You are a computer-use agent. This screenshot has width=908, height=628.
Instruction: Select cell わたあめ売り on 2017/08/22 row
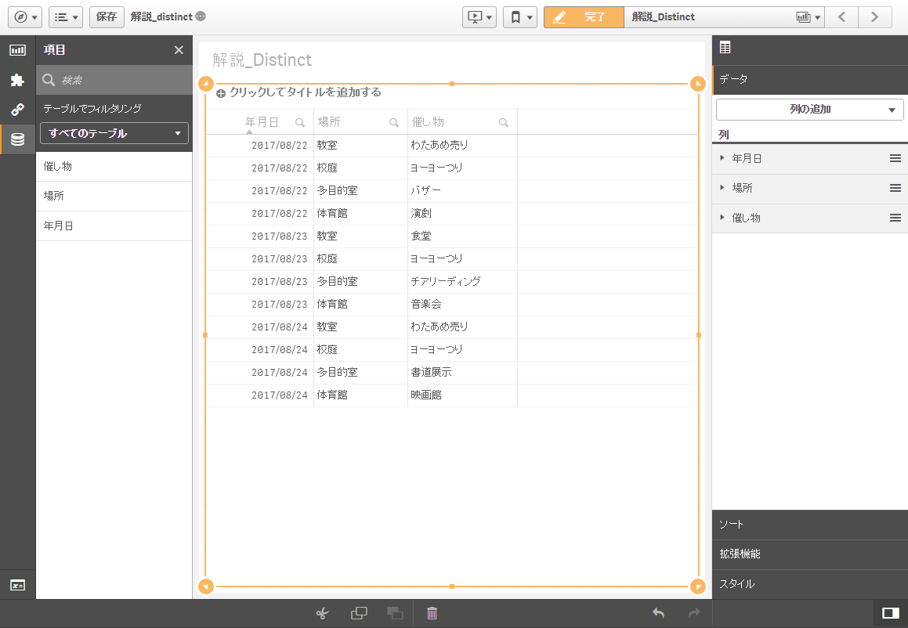point(462,146)
